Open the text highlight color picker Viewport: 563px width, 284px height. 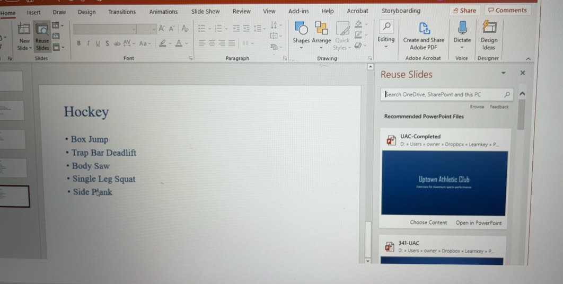point(165,43)
